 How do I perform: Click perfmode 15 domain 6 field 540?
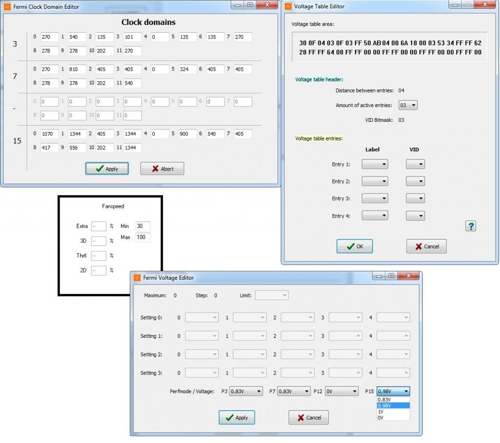[x=215, y=134]
